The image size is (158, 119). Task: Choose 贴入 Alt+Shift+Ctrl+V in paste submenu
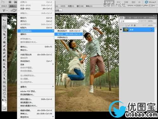click(x=69, y=34)
